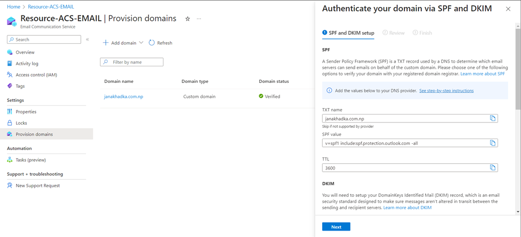Click the Properties icon in Settings
Image resolution: width=521 pixels, height=237 pixels.
(10, 112)
